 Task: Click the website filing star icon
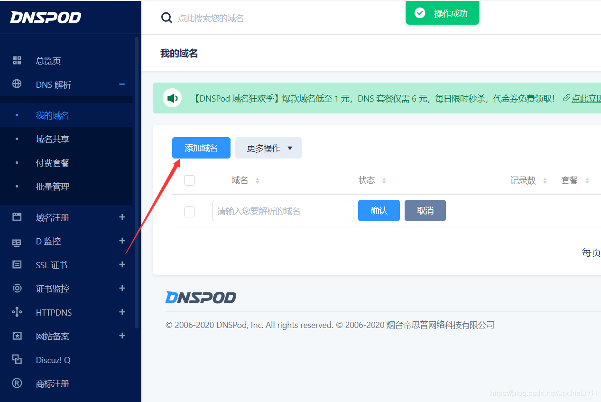pyautogui.click(x=17, y=336)
